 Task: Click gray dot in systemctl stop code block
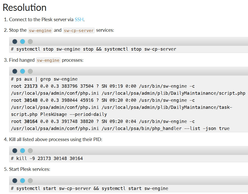30,42
